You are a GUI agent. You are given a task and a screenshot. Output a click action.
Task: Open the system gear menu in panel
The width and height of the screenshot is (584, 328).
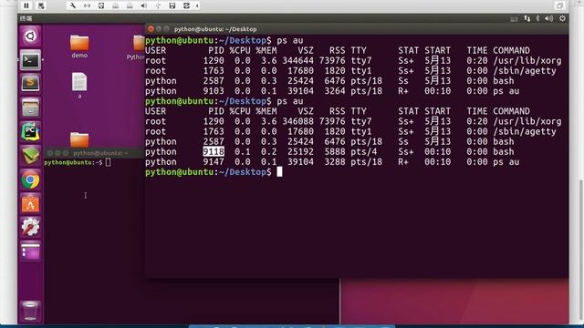tap(562, 18)
